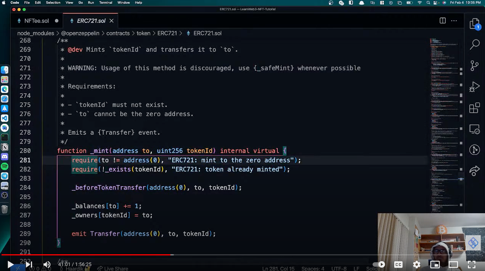Click Ln 281, Col 15 in the status bar
485x271 pixels.
(x=278, y=268)
